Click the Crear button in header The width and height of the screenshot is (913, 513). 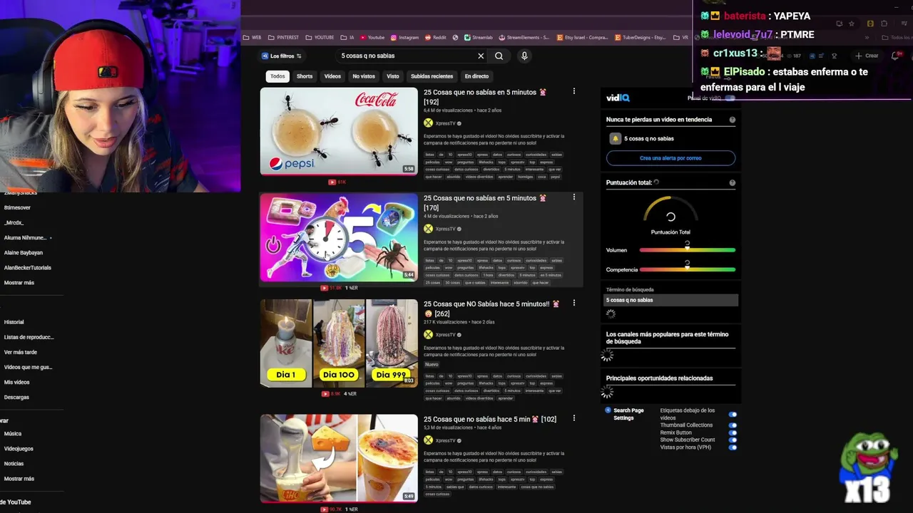[868, 56]
